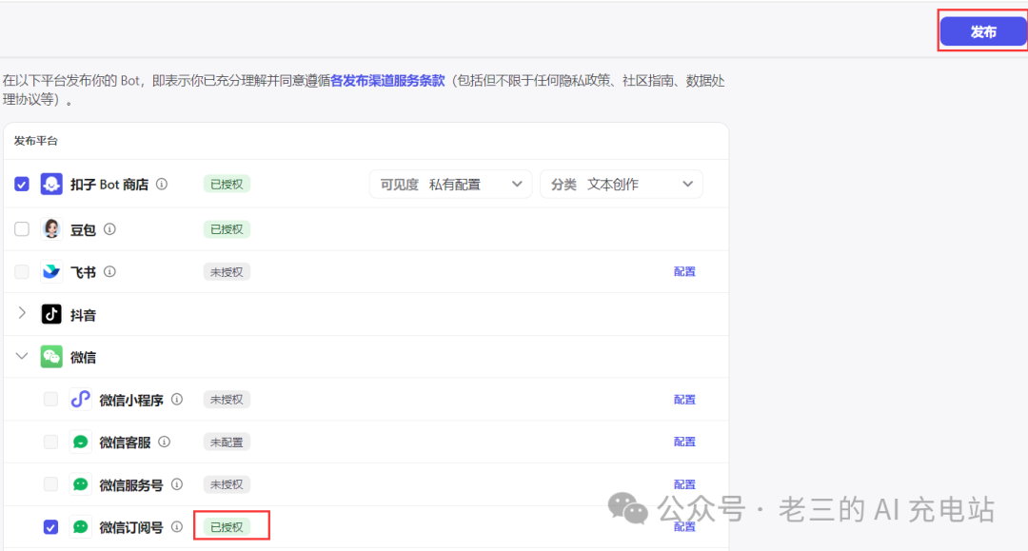Open the 各发布渠道服务条款 link
Screen dimensions: 1028x551
coord(387,81)
